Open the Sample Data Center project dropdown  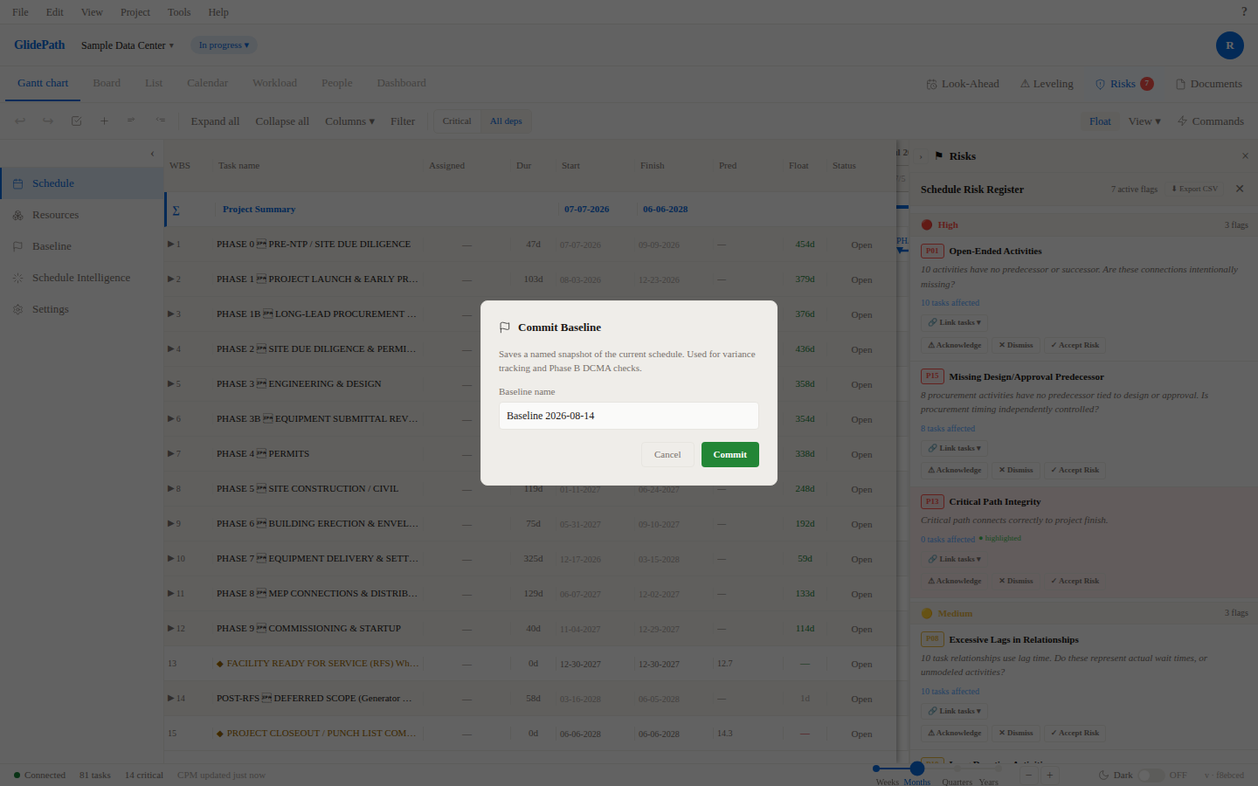click(x=128, y=45)
